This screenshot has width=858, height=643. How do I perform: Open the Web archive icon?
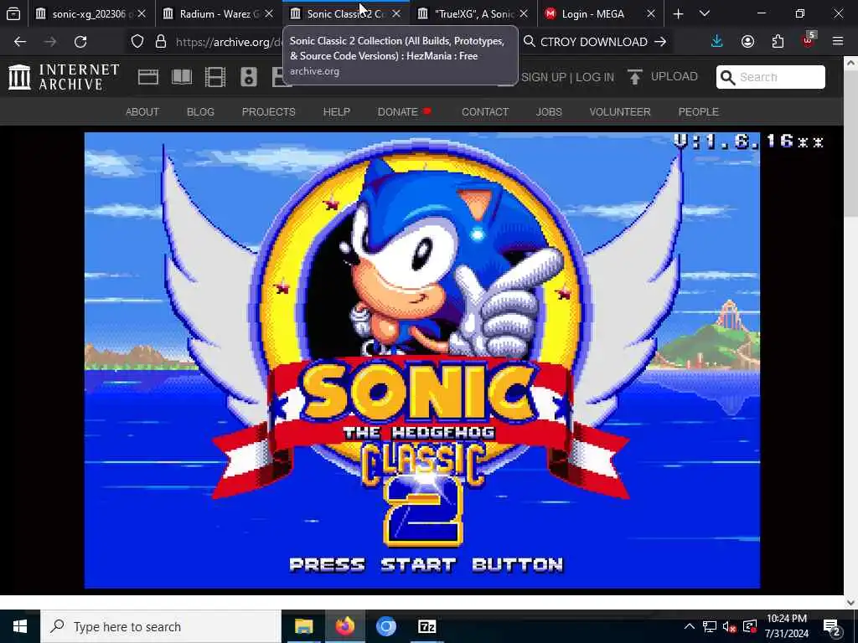click(x=147, y=77)
